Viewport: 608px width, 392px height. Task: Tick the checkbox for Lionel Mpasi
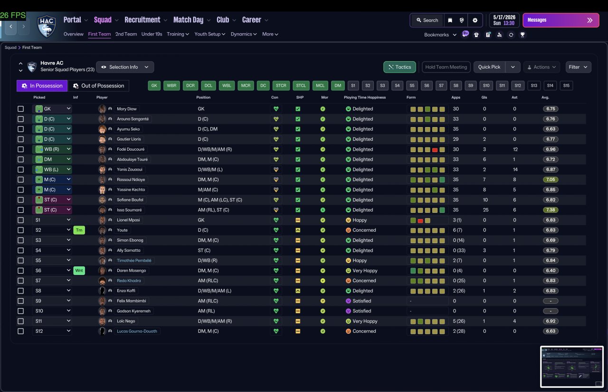[20, 220]
